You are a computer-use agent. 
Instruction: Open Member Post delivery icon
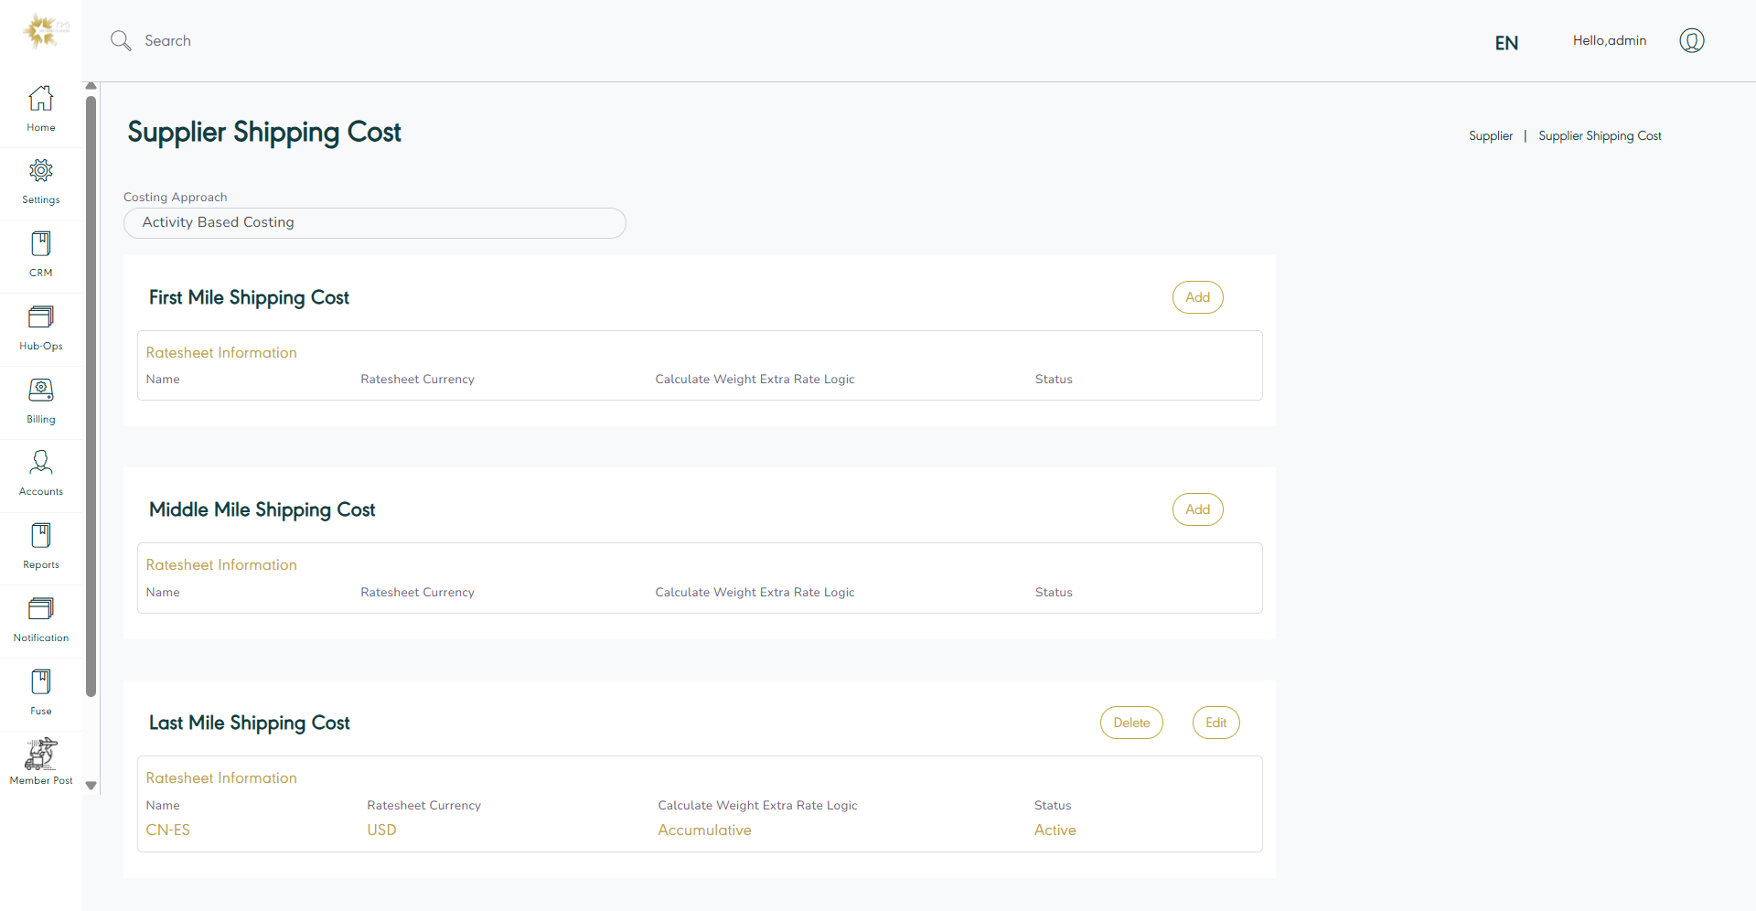(41, 755)
